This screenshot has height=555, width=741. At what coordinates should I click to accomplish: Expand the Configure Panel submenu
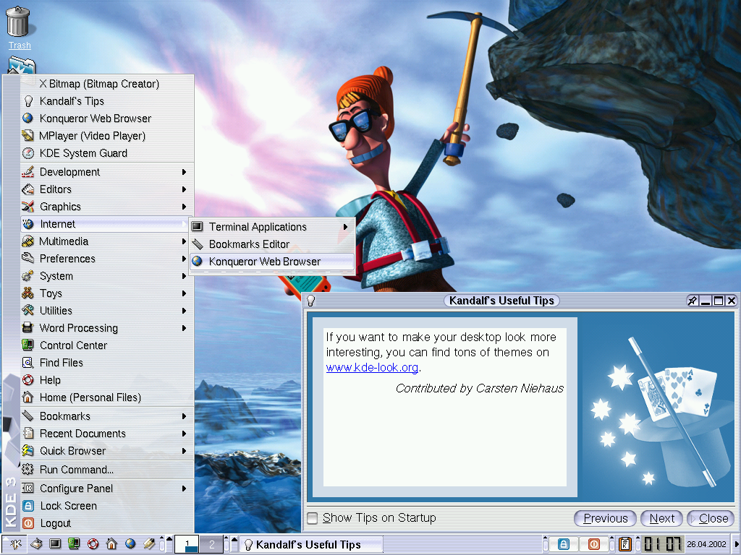pyautogui.click(x=107, y=489)
